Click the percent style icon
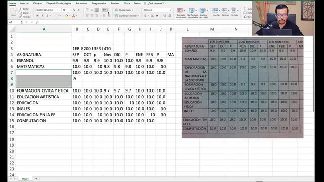This screenshot has height=182, width=324. point(152,16)
